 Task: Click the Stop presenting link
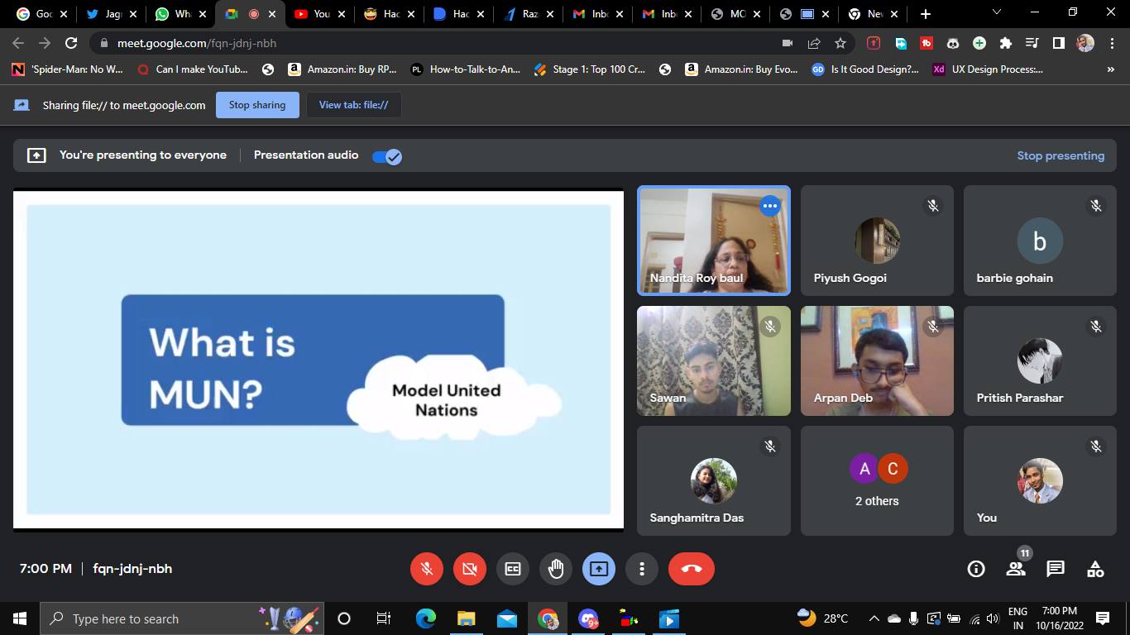pos(1061,155)
